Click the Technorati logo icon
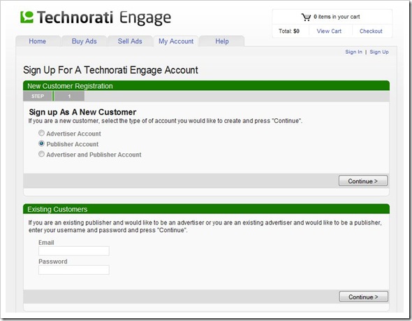 (27, 17)
